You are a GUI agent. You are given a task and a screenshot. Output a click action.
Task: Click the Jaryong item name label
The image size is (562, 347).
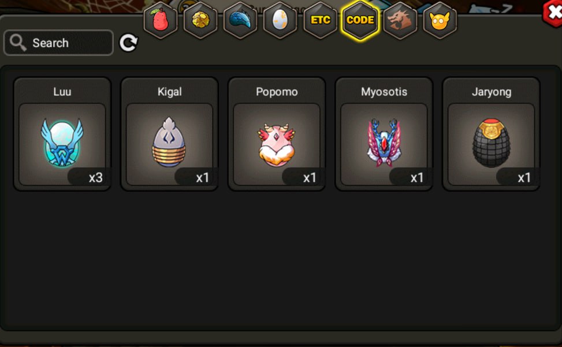point(492,92)
